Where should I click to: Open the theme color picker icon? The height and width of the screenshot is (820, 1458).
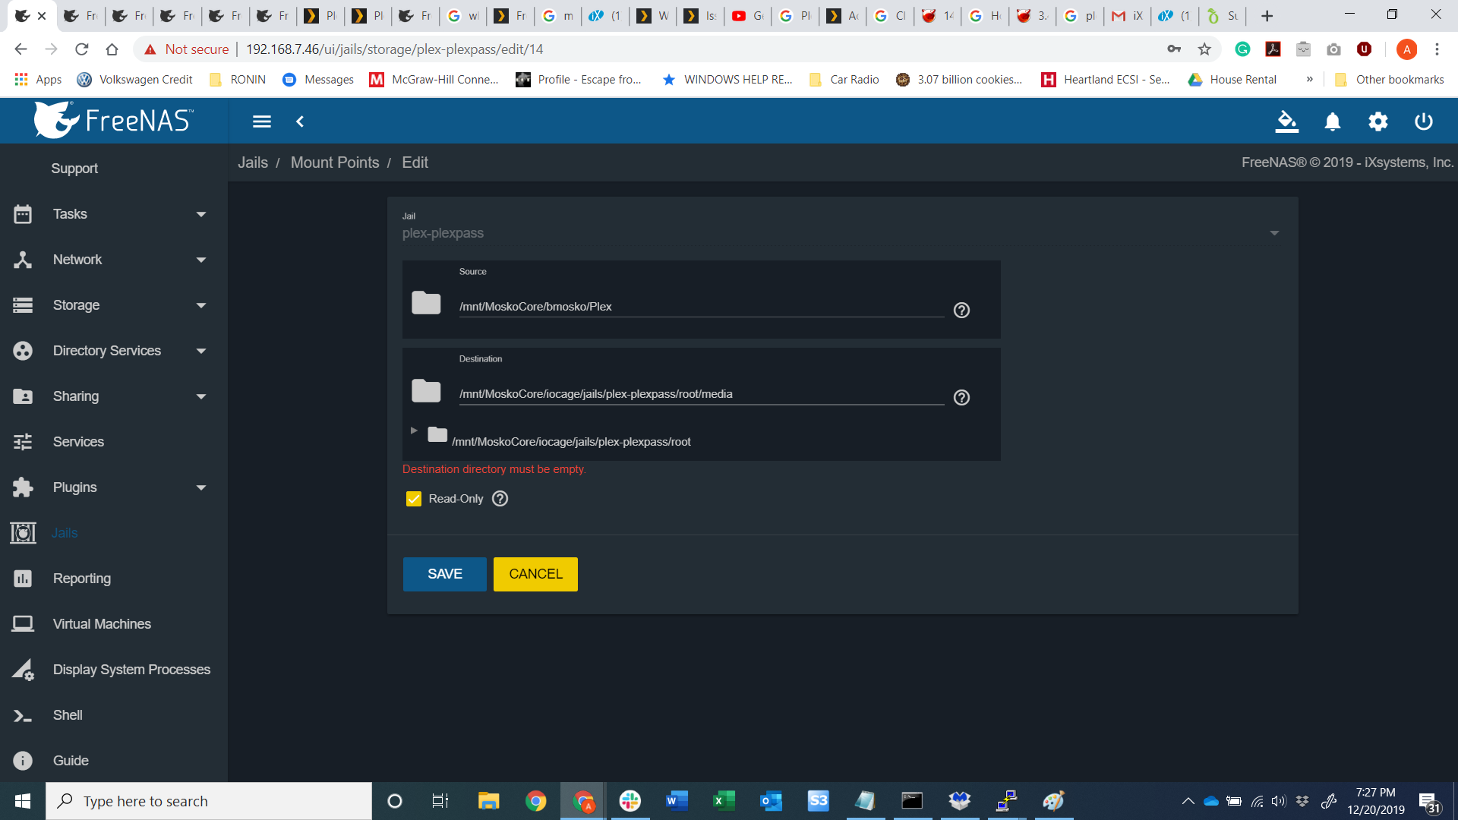tap(1286, 121)
